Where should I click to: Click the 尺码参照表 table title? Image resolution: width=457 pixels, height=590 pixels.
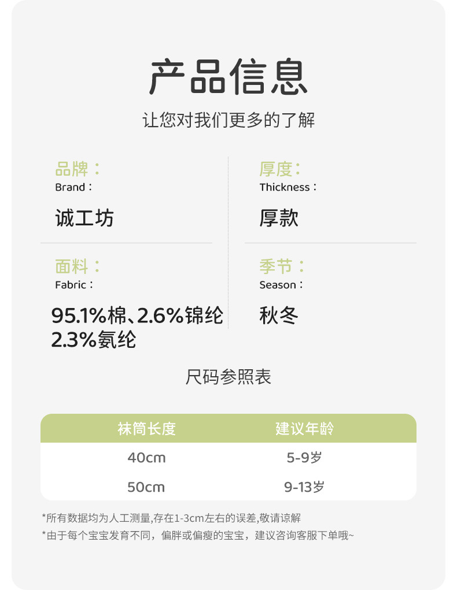point(228,377)
